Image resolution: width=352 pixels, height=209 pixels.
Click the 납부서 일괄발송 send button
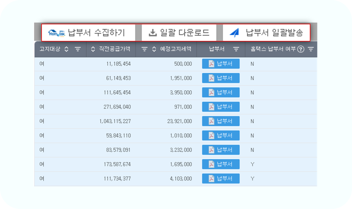coord(266,33)
